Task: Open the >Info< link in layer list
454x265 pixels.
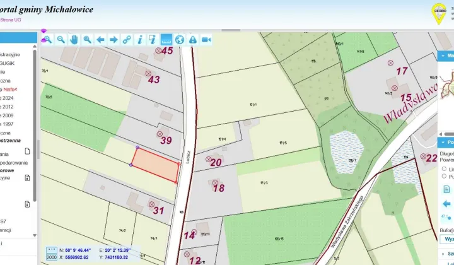Action: click(10, 90)
